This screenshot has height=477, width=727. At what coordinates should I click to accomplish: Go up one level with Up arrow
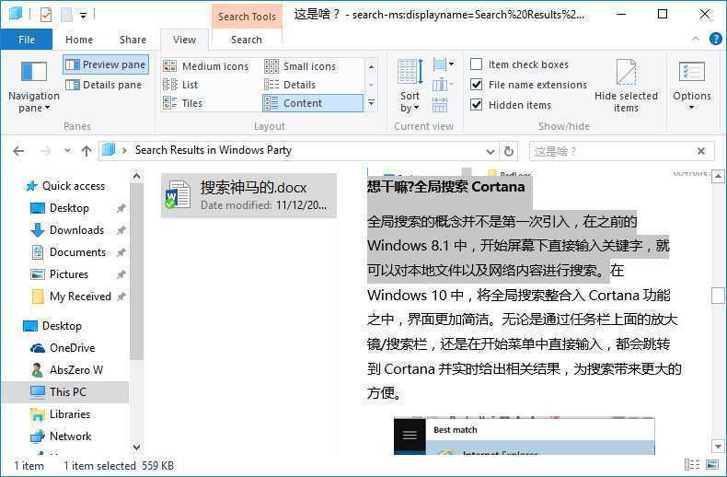click(x=87, y=151)
